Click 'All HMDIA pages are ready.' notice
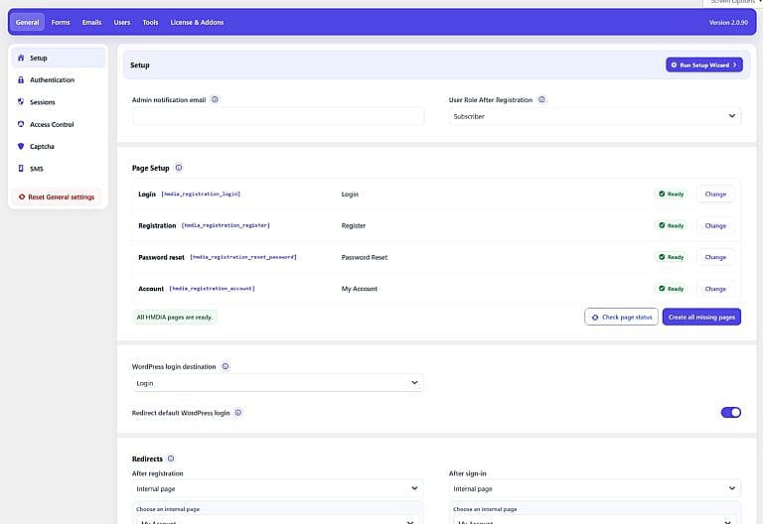 coord(175,317)
